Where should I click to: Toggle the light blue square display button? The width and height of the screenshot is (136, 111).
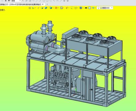90,8
